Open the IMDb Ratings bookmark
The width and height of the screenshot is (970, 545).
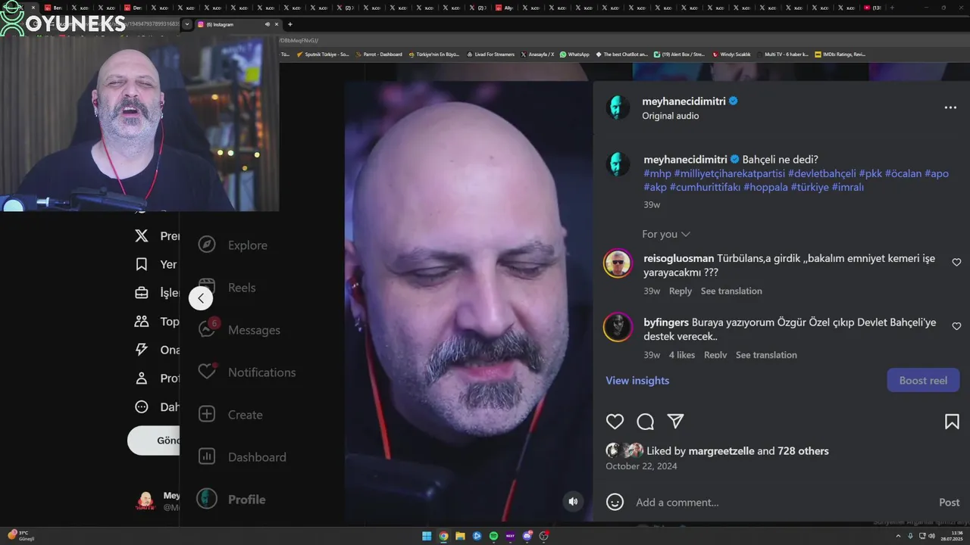(x=840, y=54)
